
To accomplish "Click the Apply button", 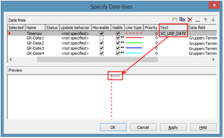I will click(x=173, y=127).
